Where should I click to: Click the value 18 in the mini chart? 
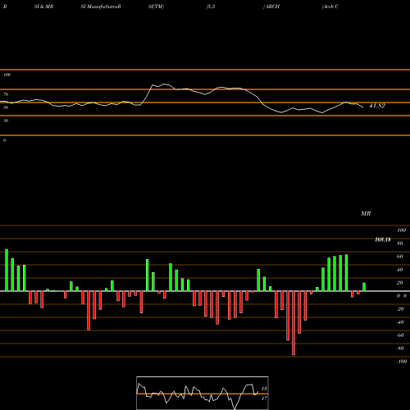(x=264, y=389)
